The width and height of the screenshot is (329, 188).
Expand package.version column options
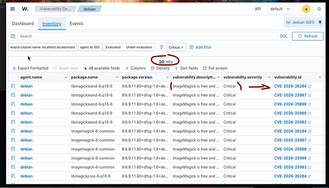167,77
